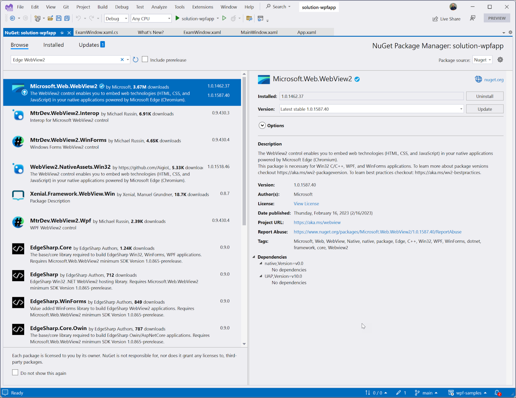Click the notifications bell in status bar
This screenshot has height=398, width=516.
[x=498, y=393]
